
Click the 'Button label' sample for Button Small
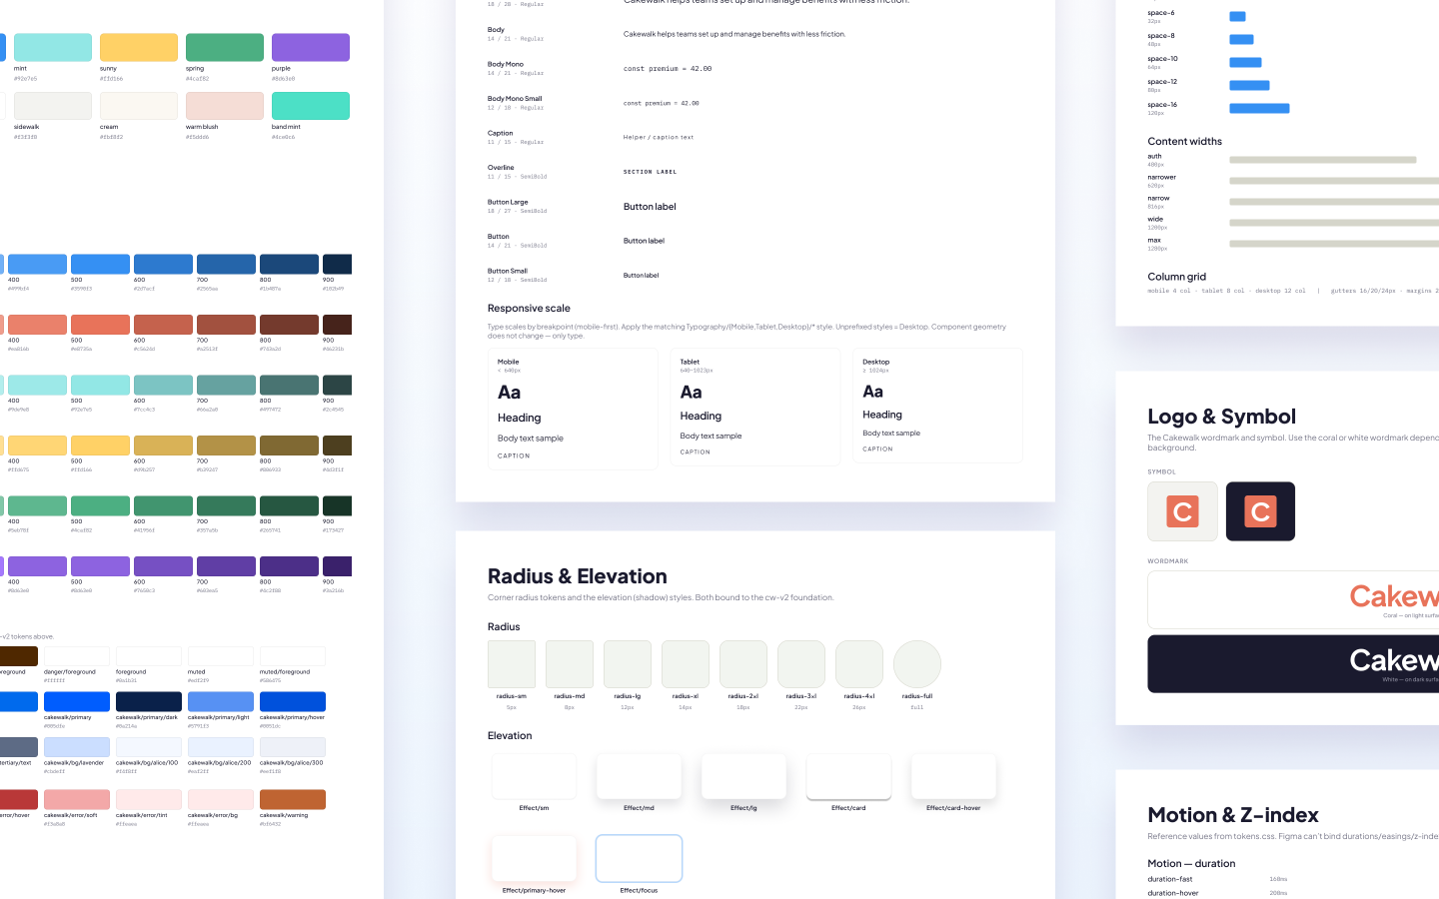click(641, 276)
